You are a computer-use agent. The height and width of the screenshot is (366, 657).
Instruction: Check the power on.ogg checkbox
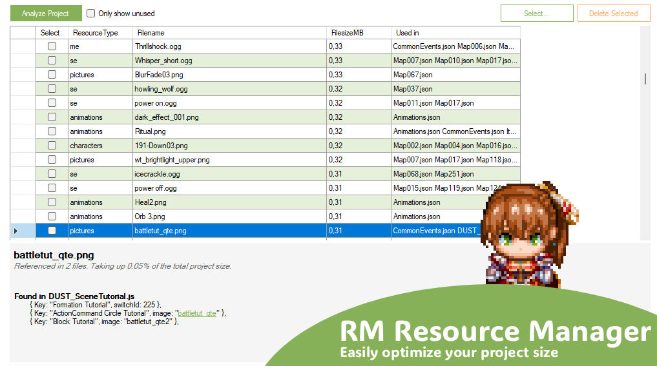pyautogui.click(x=52, y=103)
